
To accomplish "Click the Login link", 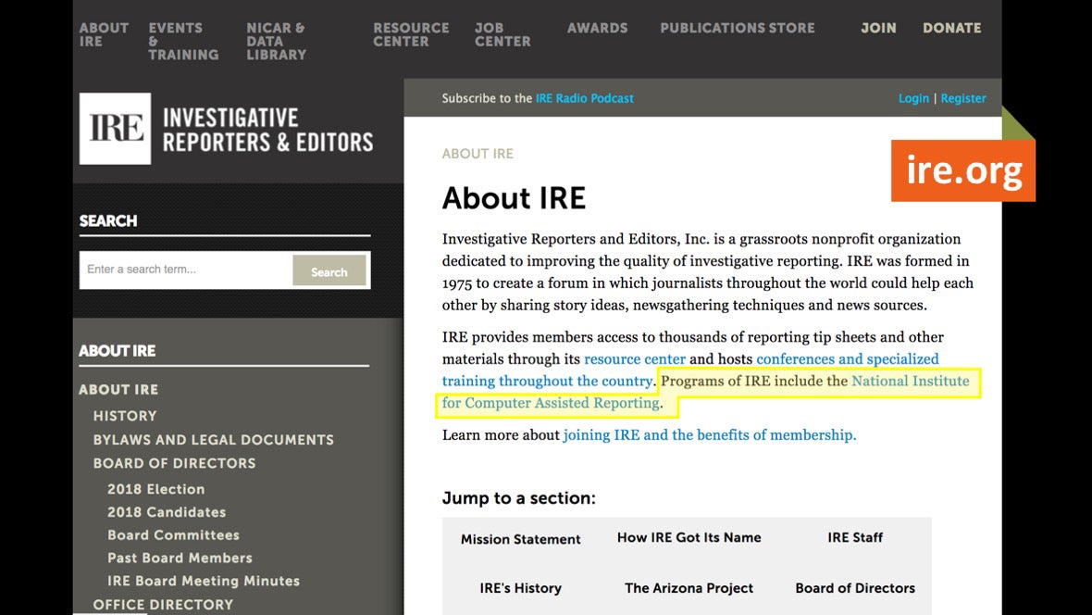I will tap(913, 98).
